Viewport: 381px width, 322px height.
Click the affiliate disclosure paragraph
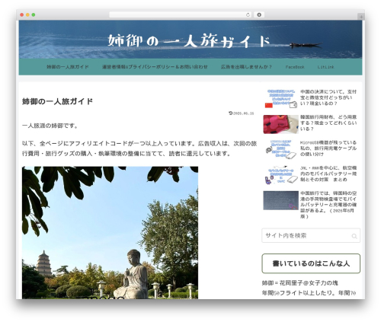(x=139, y=148)
